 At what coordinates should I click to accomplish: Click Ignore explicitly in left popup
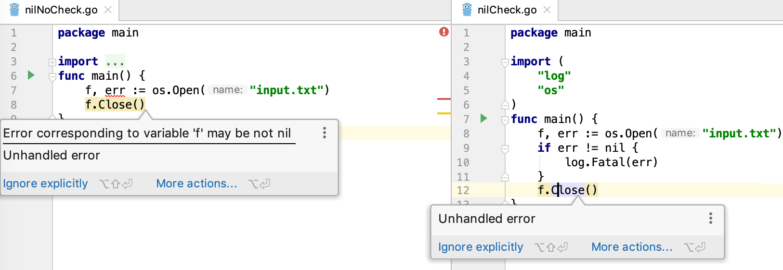point(46,184)
